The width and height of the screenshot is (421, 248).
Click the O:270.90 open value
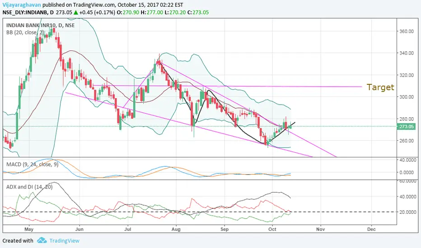click(128, 12)
